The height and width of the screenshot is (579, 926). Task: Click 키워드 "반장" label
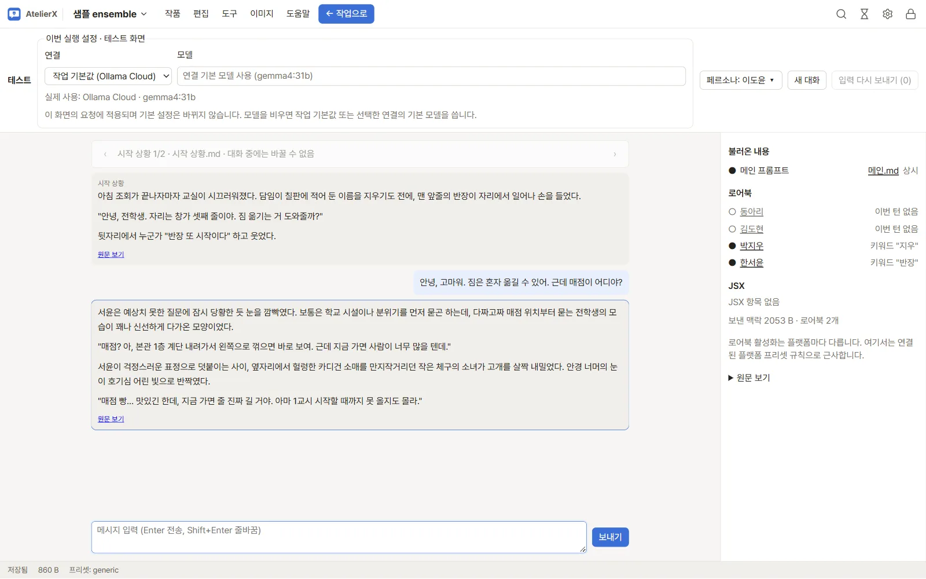click(x=894, y=263)
